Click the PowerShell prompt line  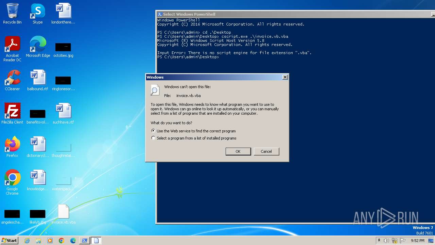click(x=188, y=57)
